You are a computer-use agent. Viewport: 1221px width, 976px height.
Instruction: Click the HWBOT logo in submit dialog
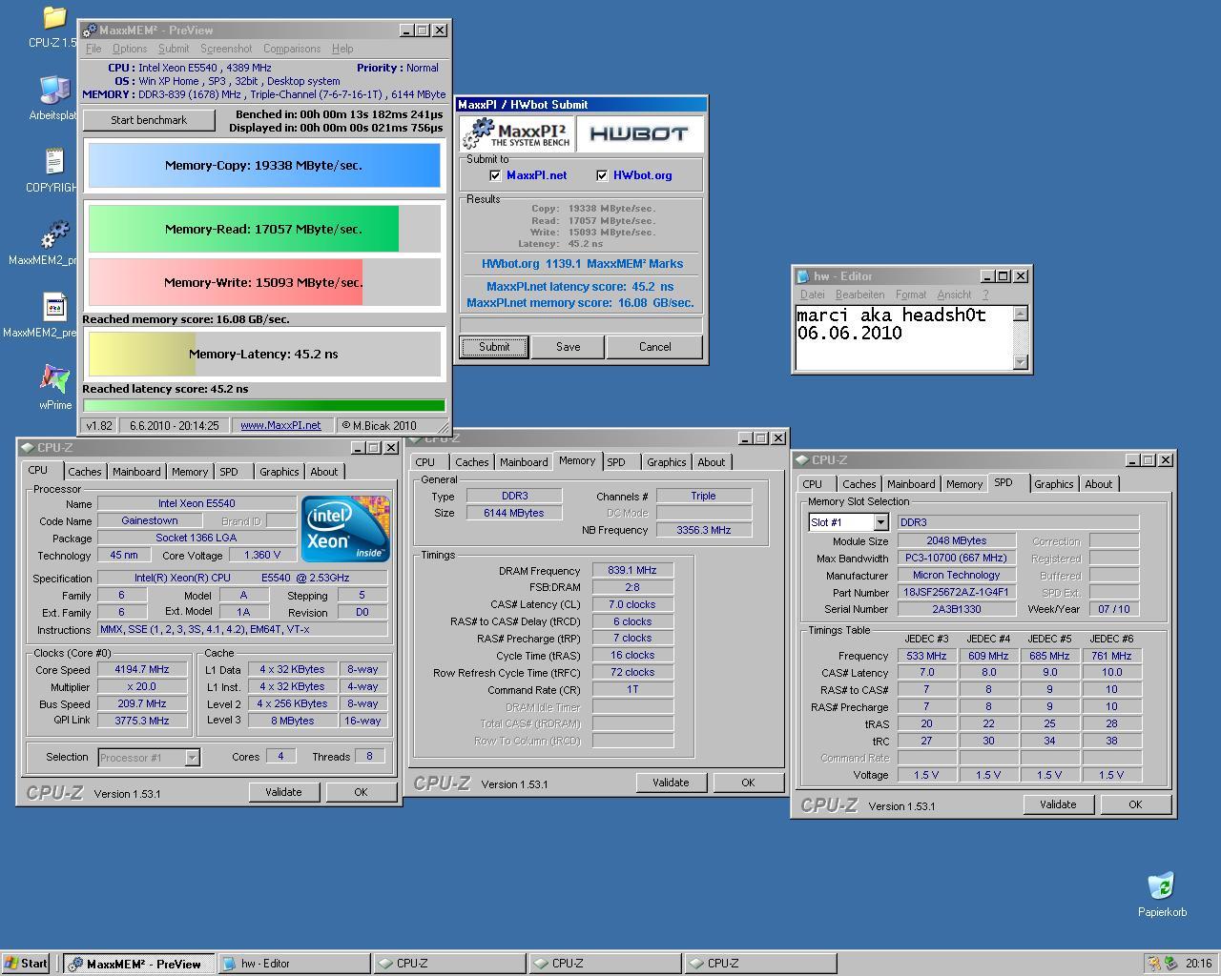click(x=639, y=133)
